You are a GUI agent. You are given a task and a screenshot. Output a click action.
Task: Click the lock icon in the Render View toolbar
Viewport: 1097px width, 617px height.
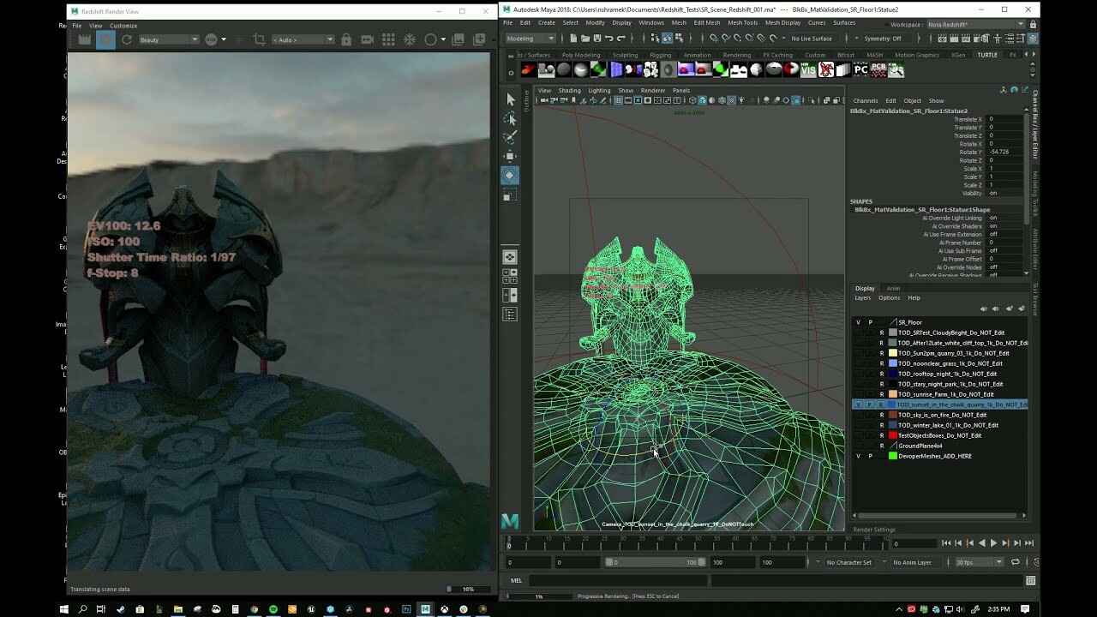[x=348, y=39]
